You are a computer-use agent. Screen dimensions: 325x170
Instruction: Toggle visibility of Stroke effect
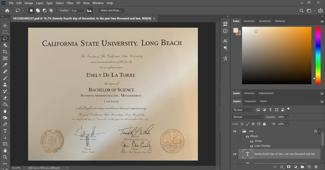[251, 141]
